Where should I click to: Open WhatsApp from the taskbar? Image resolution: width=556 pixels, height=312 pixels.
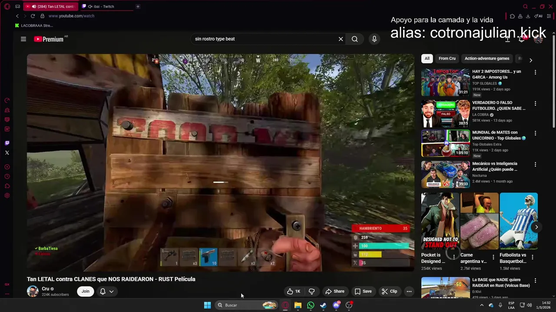tap(311, 305)
